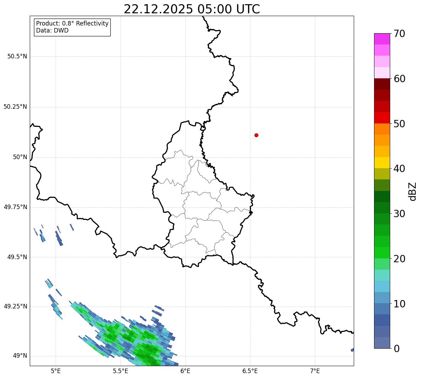
Task: Click the Data: DWD label
Action: [52, 30]
